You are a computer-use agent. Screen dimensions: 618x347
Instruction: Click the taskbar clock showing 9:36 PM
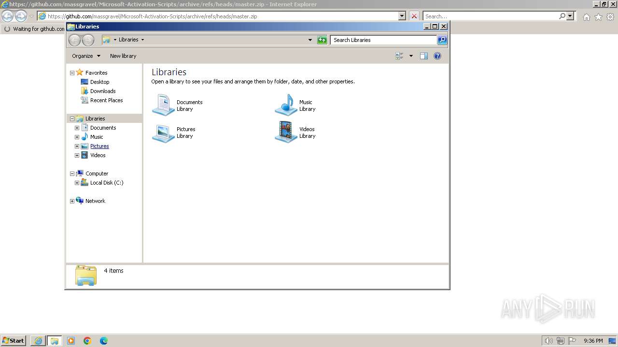tap(593, 341)
